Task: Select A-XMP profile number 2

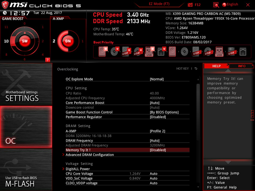Action: click(54, 41)
